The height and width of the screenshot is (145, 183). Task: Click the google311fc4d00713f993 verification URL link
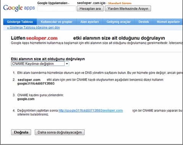tap(91, 110)
